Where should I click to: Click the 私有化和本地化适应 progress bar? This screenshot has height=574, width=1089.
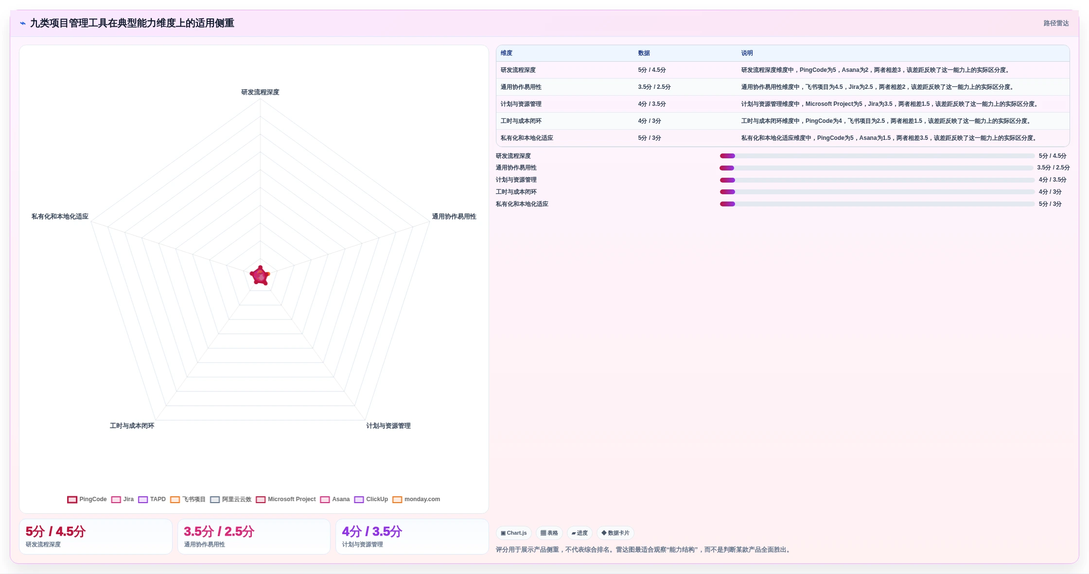pyautogui.click(x=877, y=204)
